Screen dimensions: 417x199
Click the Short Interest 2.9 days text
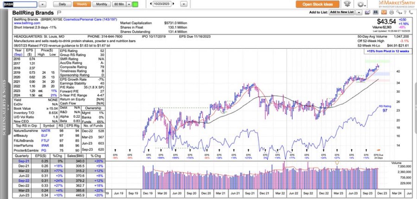point(35,27)
